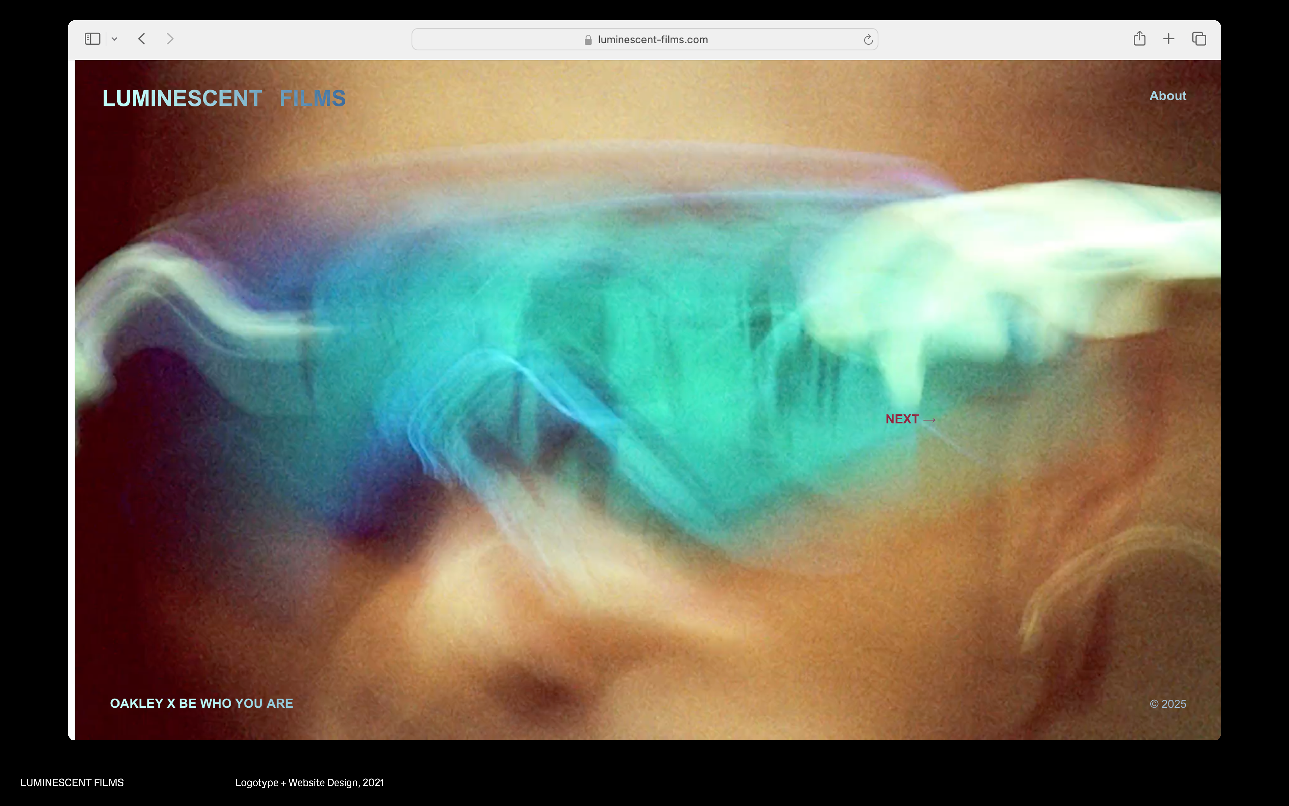The height and width of the screenshot is (806, 1289).
Task: Focus the luminescent-films.com address field
Action: [653, 39]
